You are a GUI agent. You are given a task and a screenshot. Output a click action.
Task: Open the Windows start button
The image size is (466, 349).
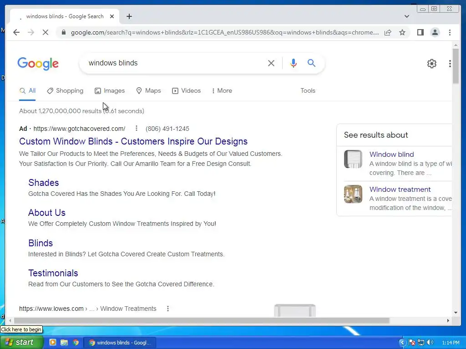21,343
